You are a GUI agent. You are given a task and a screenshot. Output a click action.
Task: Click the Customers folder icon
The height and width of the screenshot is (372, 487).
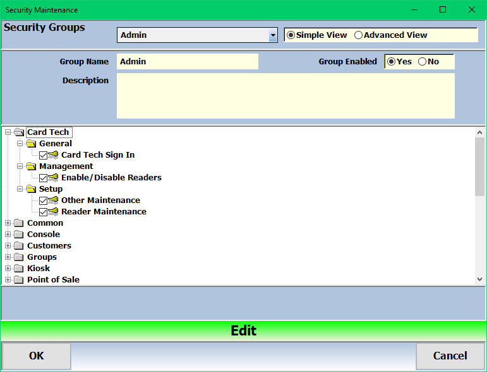19,246
